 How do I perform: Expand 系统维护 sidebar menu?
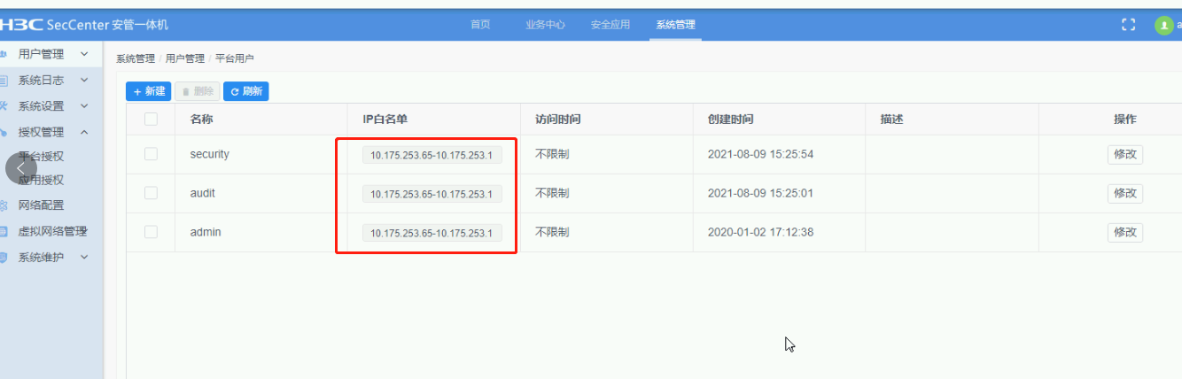tap(52, 258)
